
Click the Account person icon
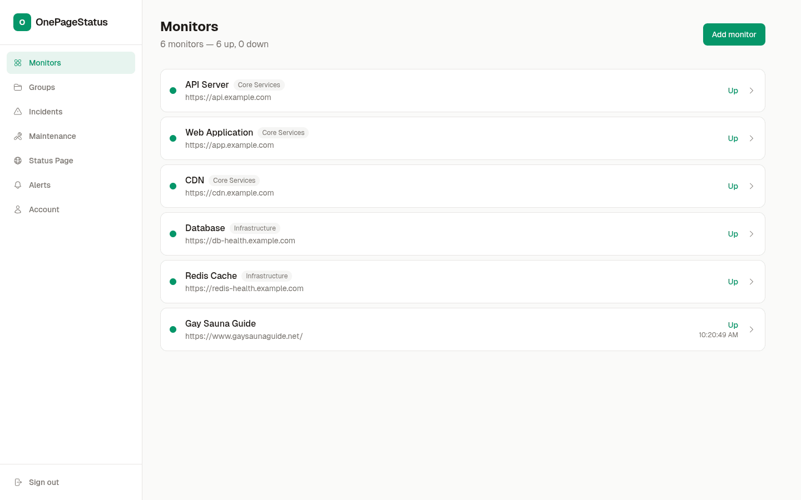click(x=17, y=209)
